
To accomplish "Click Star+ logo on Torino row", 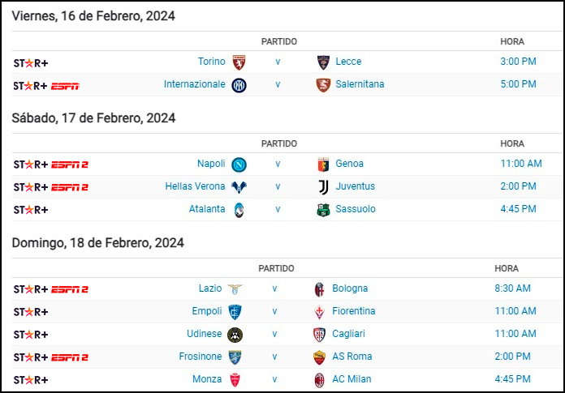I will click(31, 63).
